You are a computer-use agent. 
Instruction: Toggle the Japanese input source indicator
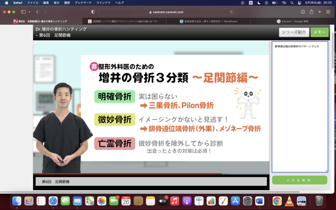[x=251, y=3]
